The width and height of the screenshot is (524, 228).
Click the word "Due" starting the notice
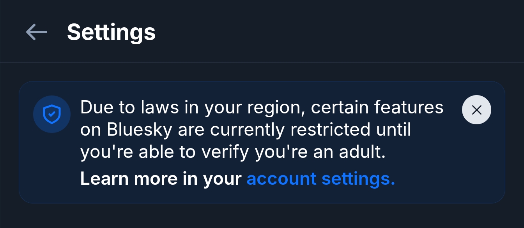click(x=94, y=107)
